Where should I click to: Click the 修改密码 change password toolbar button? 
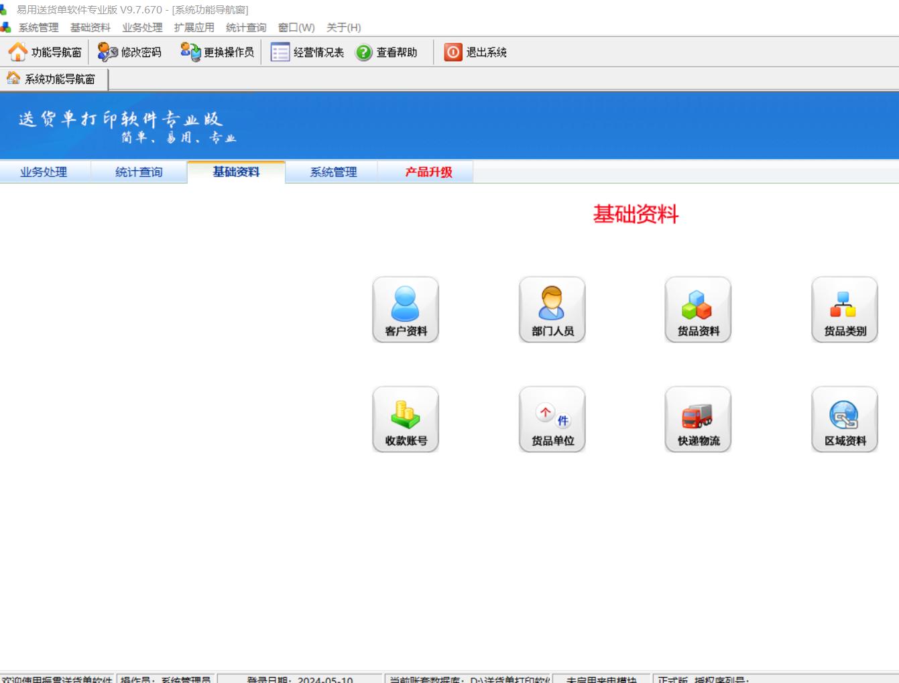pos(129,52)
